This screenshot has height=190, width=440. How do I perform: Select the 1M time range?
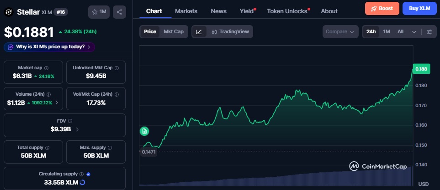pos(387,31)
